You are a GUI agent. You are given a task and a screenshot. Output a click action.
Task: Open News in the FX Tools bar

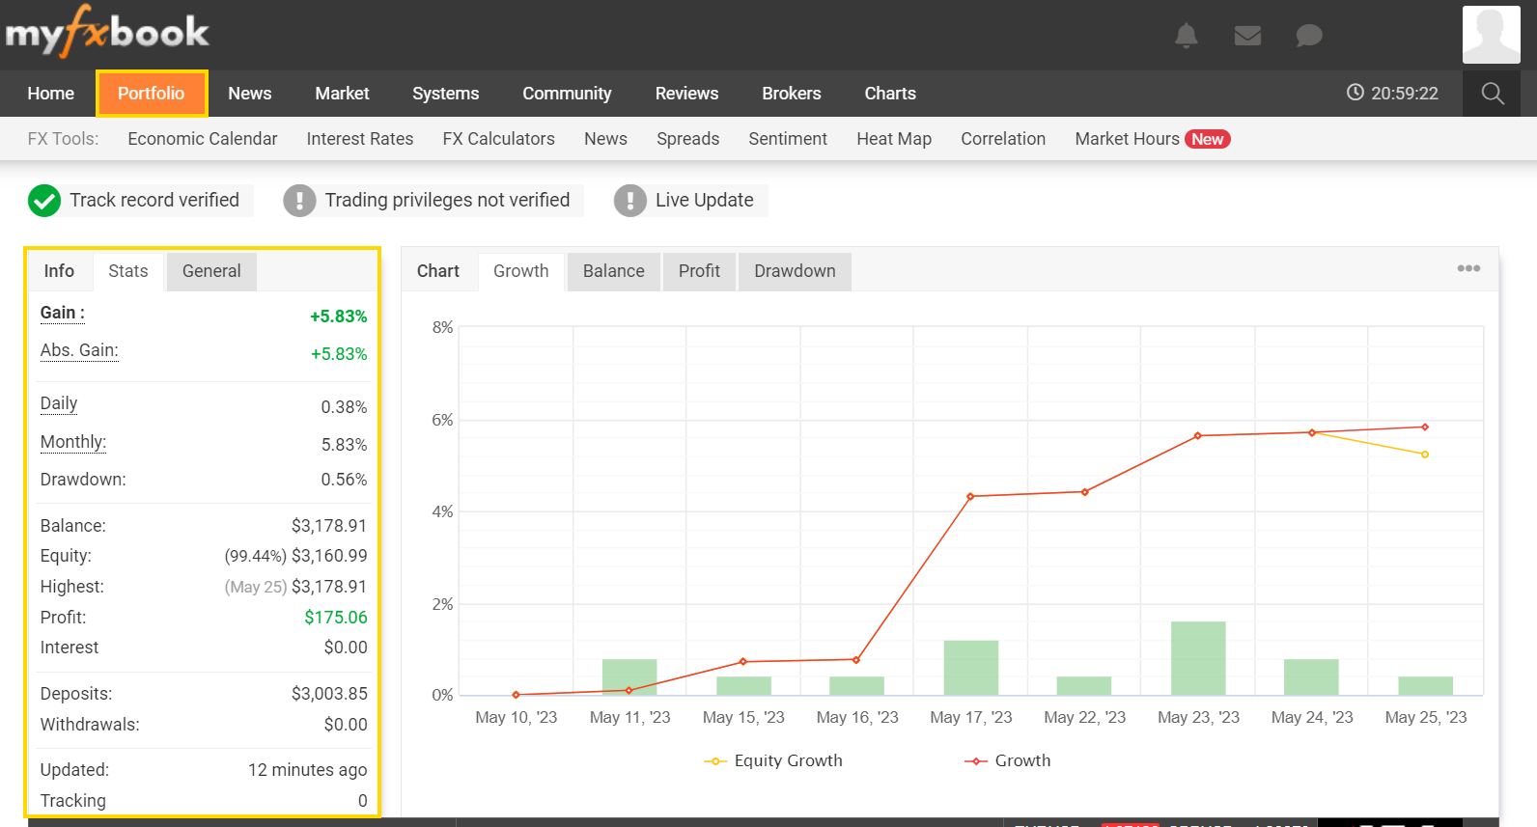[605, 139]
